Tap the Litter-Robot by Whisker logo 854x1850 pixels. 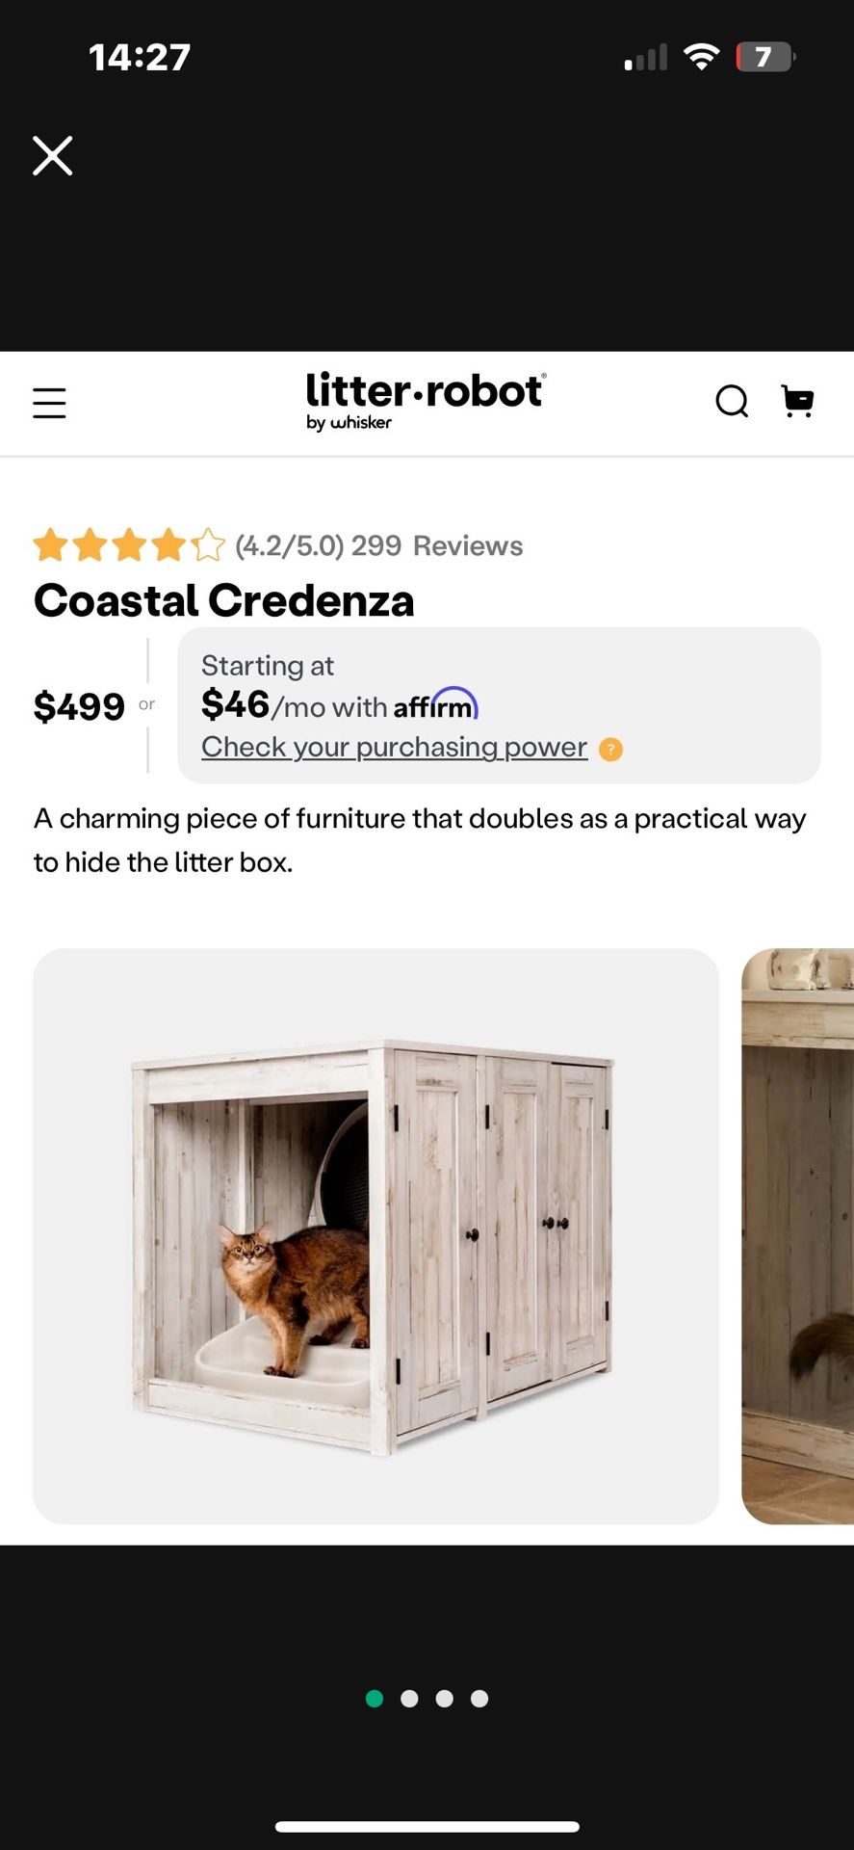pos(426,401)
